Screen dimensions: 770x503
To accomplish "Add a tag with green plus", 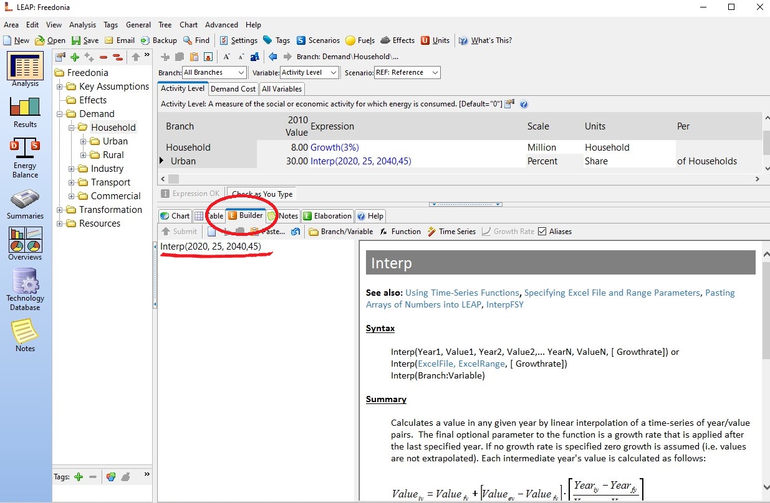I will point(79,477).
